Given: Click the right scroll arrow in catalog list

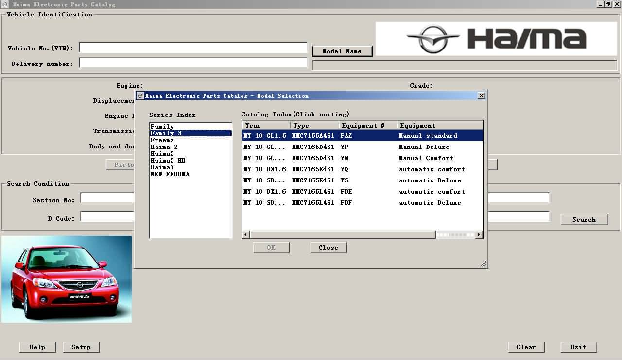Looking at the screenshot, I should [479, 235].
